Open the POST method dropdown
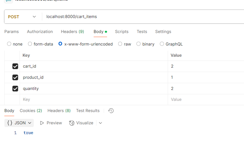The height and width of the screenshot is (145, 244). pos(22,17)
